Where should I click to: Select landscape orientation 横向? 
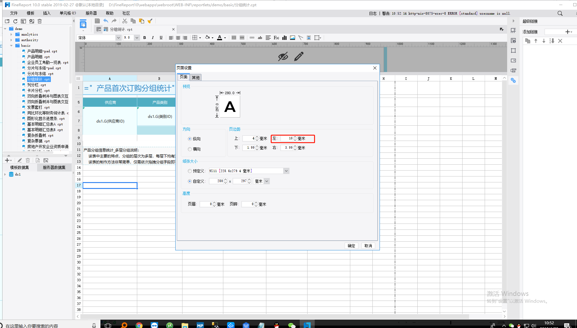click(x=190, y=149)
